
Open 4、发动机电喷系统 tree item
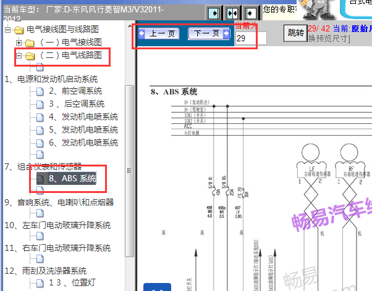[x=83, y=117]
